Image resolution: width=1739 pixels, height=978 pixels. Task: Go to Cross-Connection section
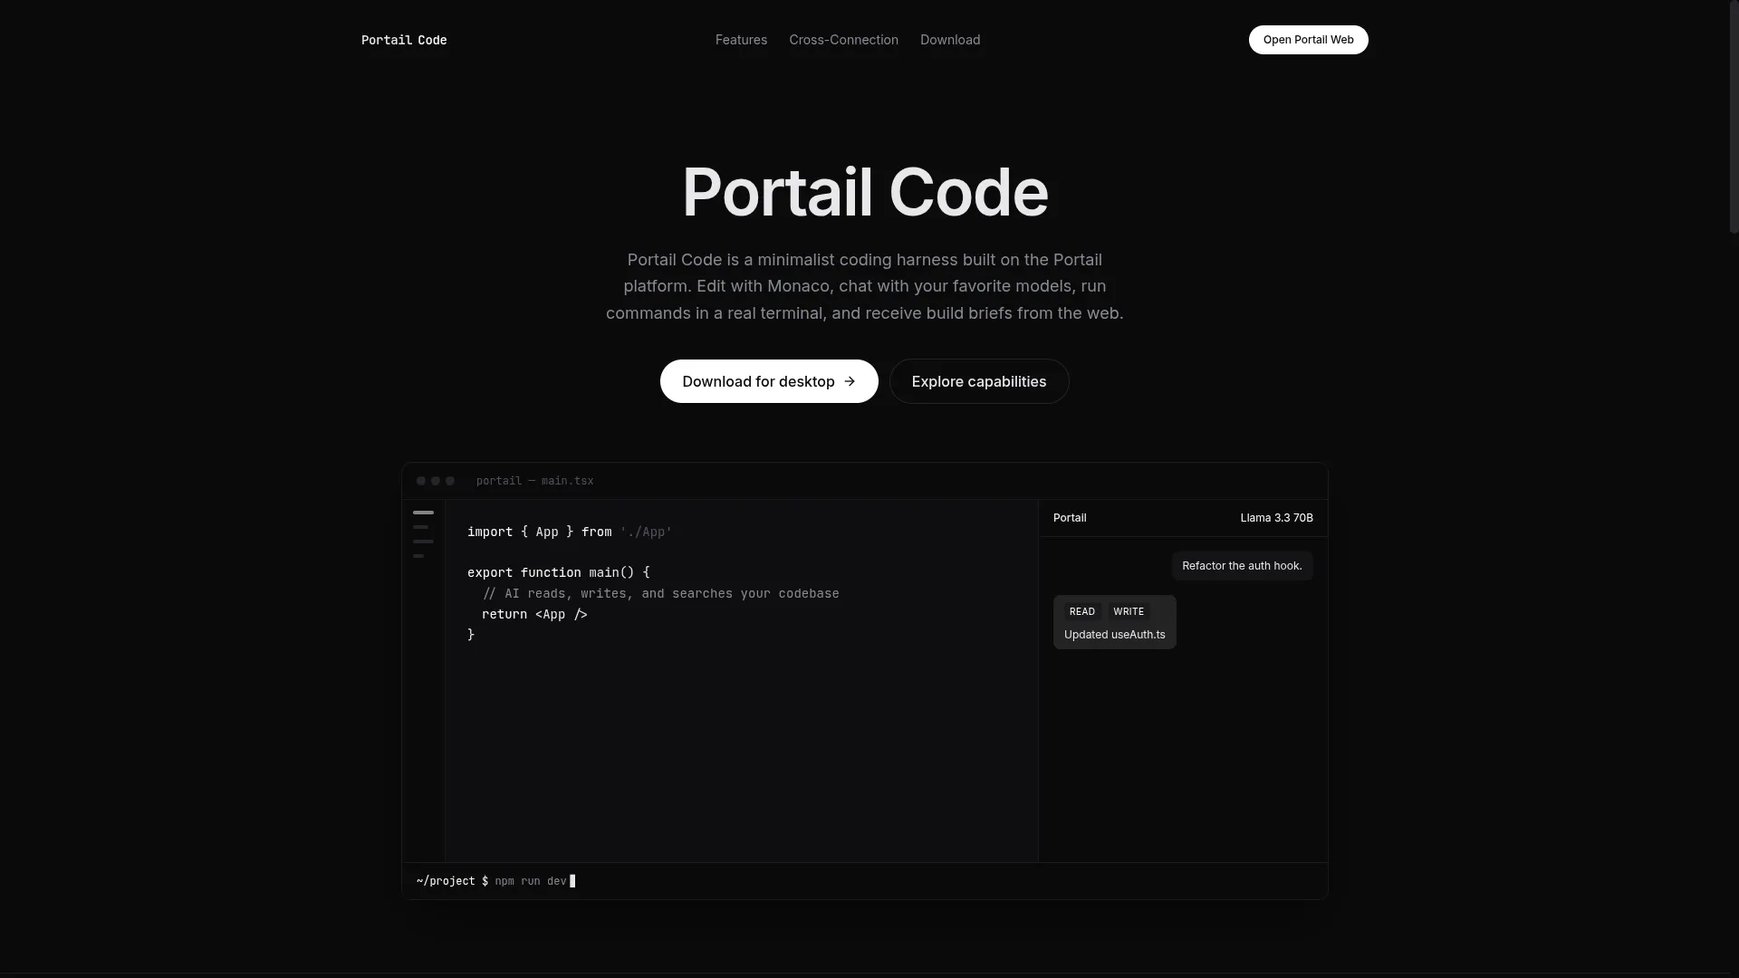tap(843, 40)
